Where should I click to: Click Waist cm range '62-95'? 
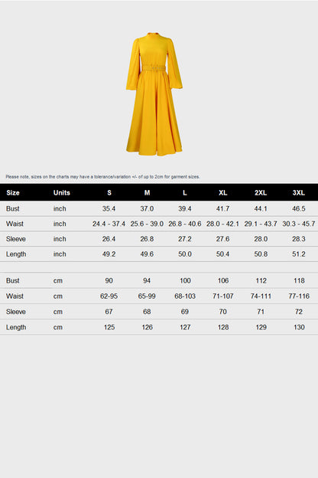coord(109,296)
